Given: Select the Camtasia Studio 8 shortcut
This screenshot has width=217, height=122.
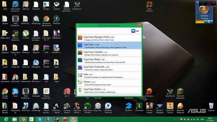Looking at the screenshot, I should click(67, 108).
